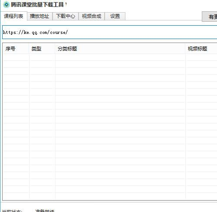
Task: Switch to the 课程列表 tab
Action: 13,16
